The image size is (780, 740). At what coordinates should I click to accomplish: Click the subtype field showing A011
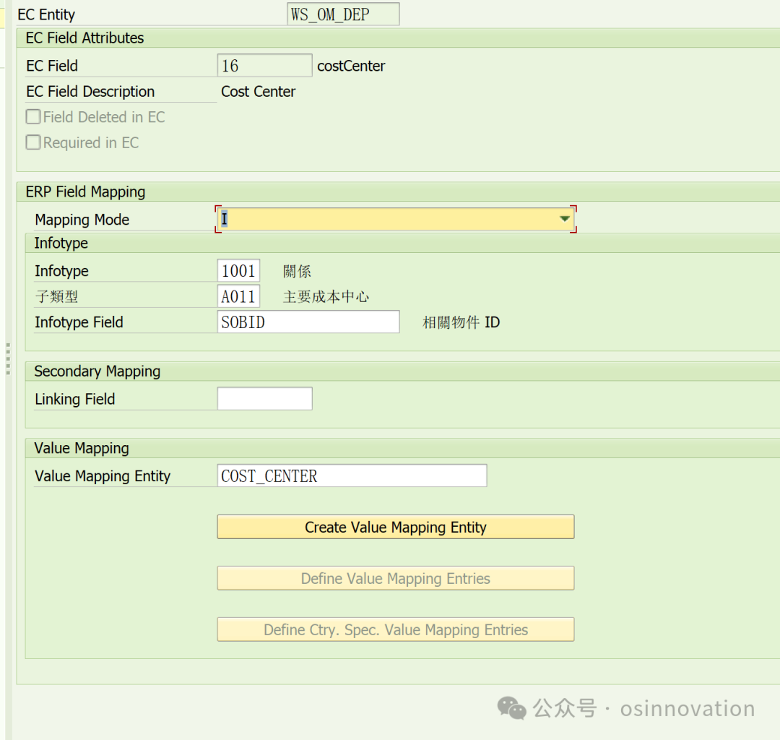click(x=238, y=296)
